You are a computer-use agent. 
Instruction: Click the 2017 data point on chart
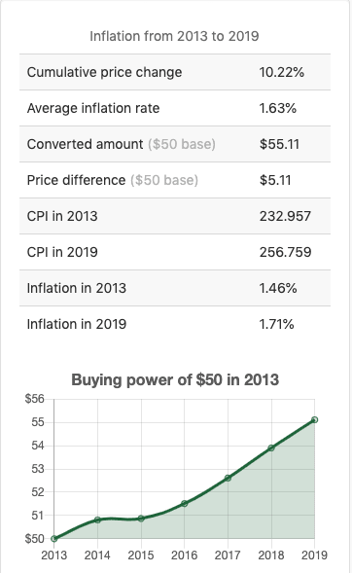point(228,478)
